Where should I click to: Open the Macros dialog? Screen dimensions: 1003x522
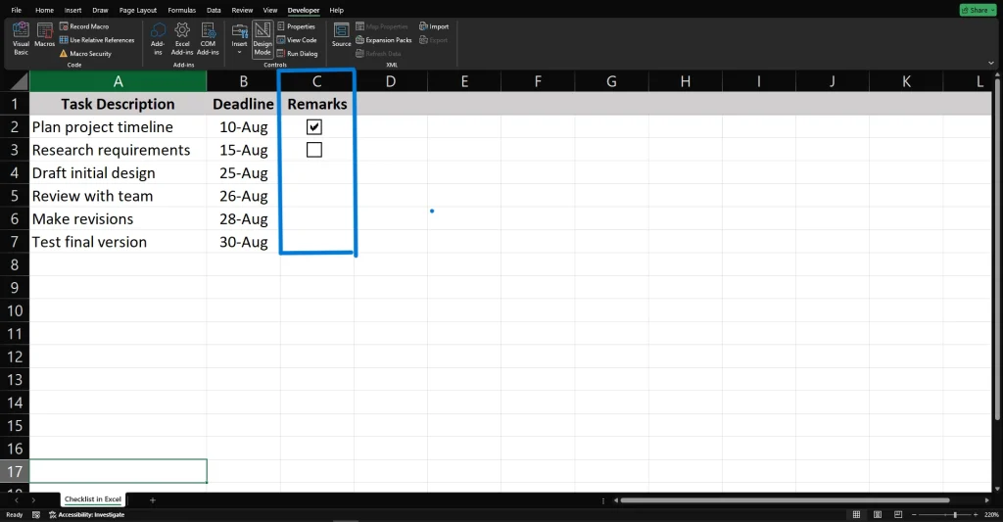[x=44, y=35]
